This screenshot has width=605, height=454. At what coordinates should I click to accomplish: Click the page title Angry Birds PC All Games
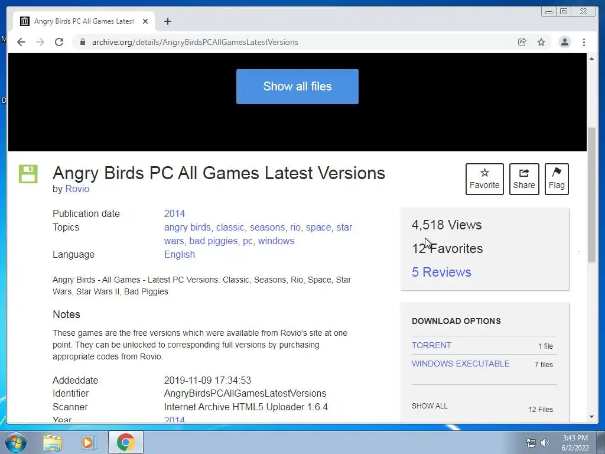tap(219, 173)
